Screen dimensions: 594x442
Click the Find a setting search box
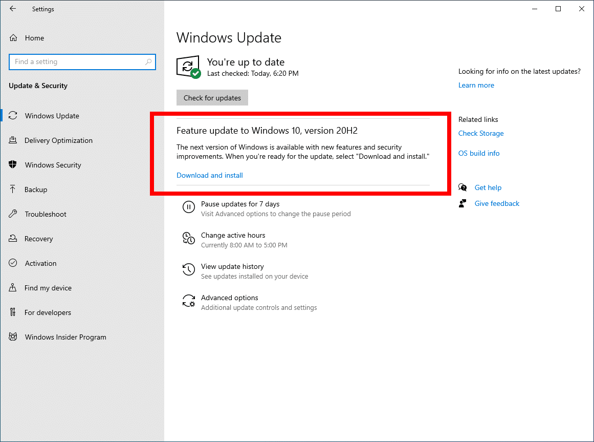(82, 62)
